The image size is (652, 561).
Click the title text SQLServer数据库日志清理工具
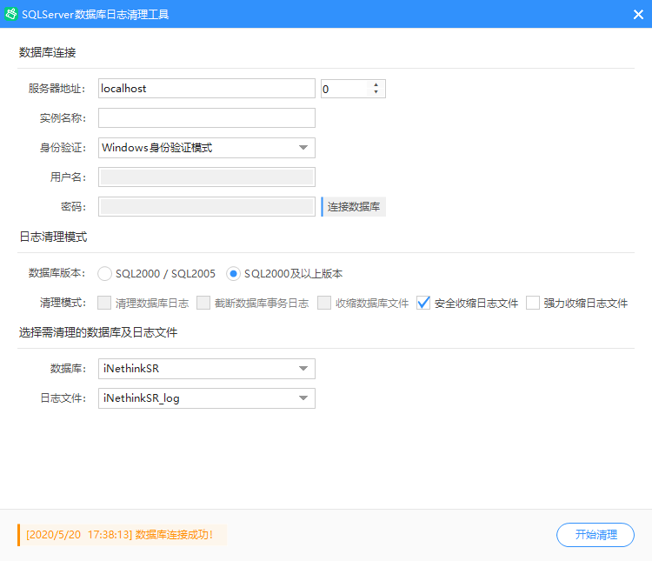click(x=96, y=15)
